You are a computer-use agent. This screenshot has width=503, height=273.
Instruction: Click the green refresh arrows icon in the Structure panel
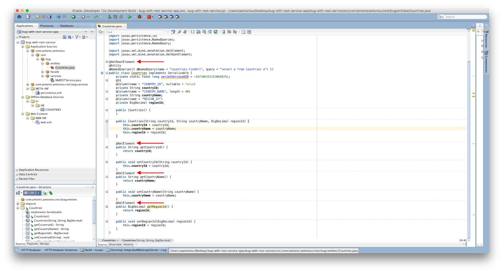pos(51,193)
